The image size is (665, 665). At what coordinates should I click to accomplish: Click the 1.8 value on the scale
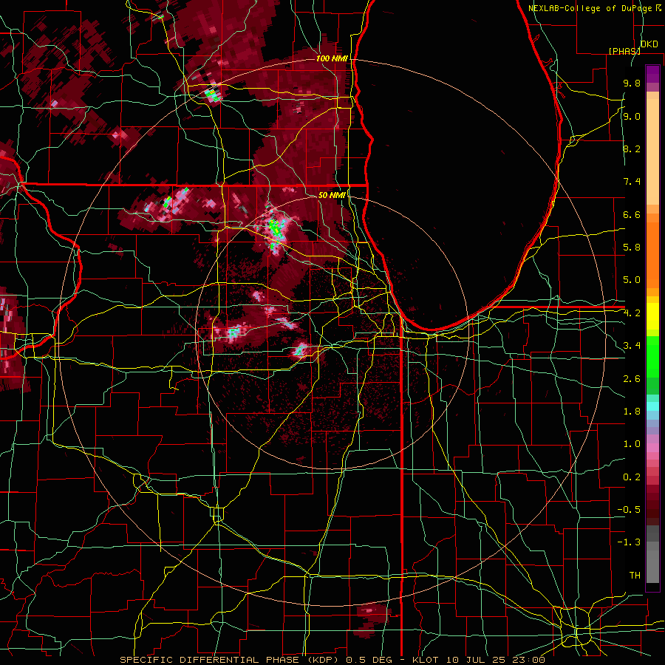pyautogui.click(x=632, y=412)
